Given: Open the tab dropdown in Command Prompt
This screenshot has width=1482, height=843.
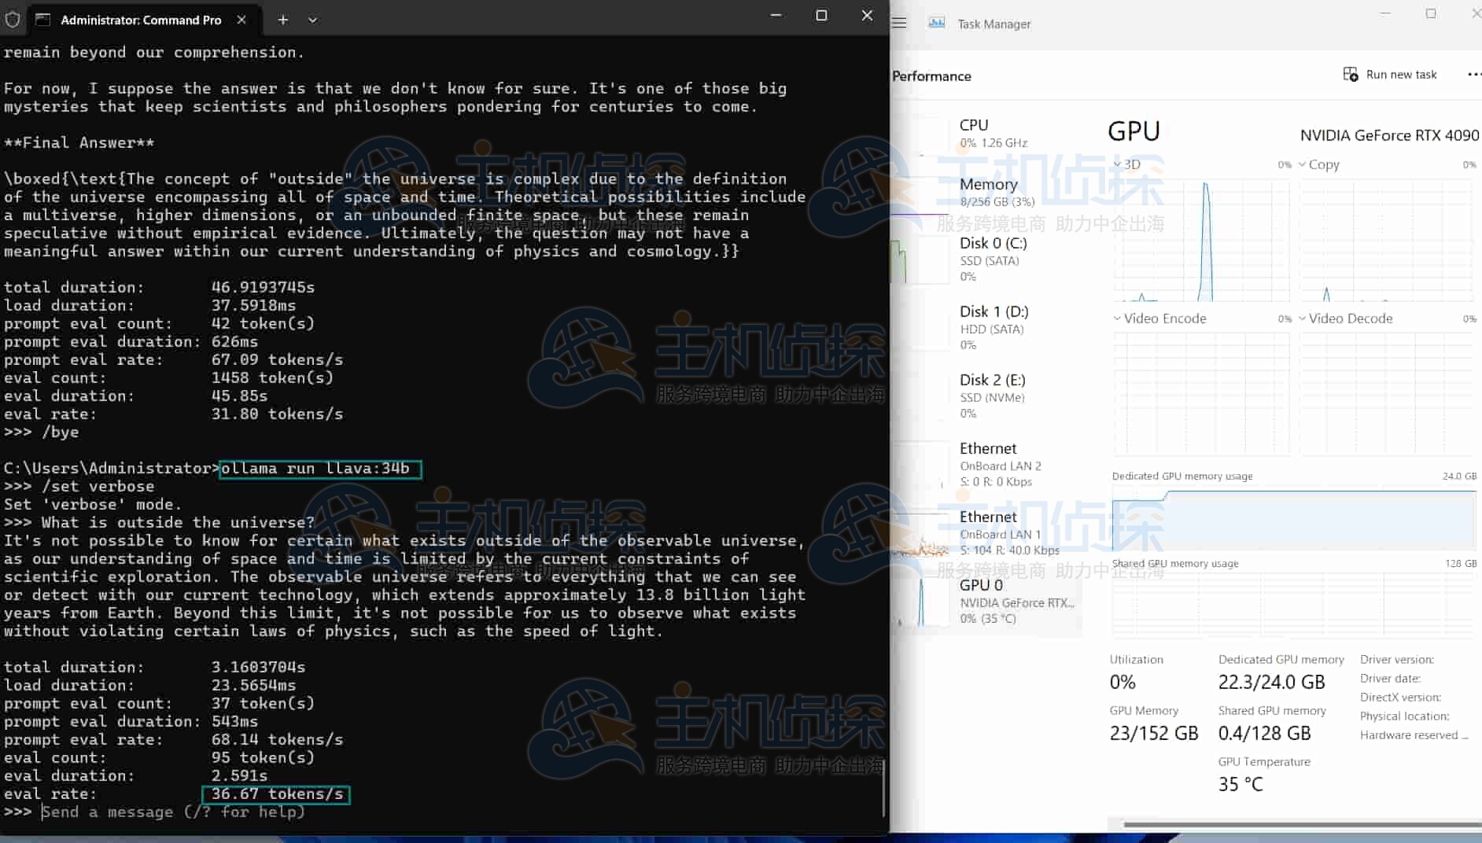Looking at the screenshot, I should [312, 20].
